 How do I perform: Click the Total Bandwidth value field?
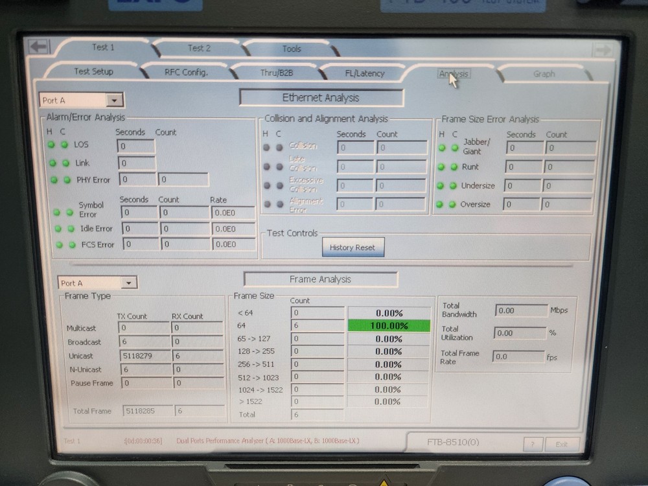pos(521,310)
